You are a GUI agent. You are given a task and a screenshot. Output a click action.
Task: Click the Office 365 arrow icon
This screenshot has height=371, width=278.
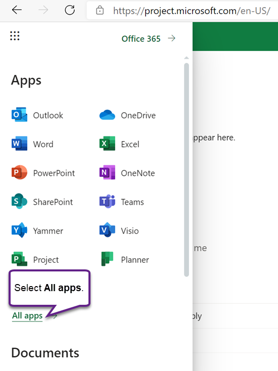(x=172, y=38)
